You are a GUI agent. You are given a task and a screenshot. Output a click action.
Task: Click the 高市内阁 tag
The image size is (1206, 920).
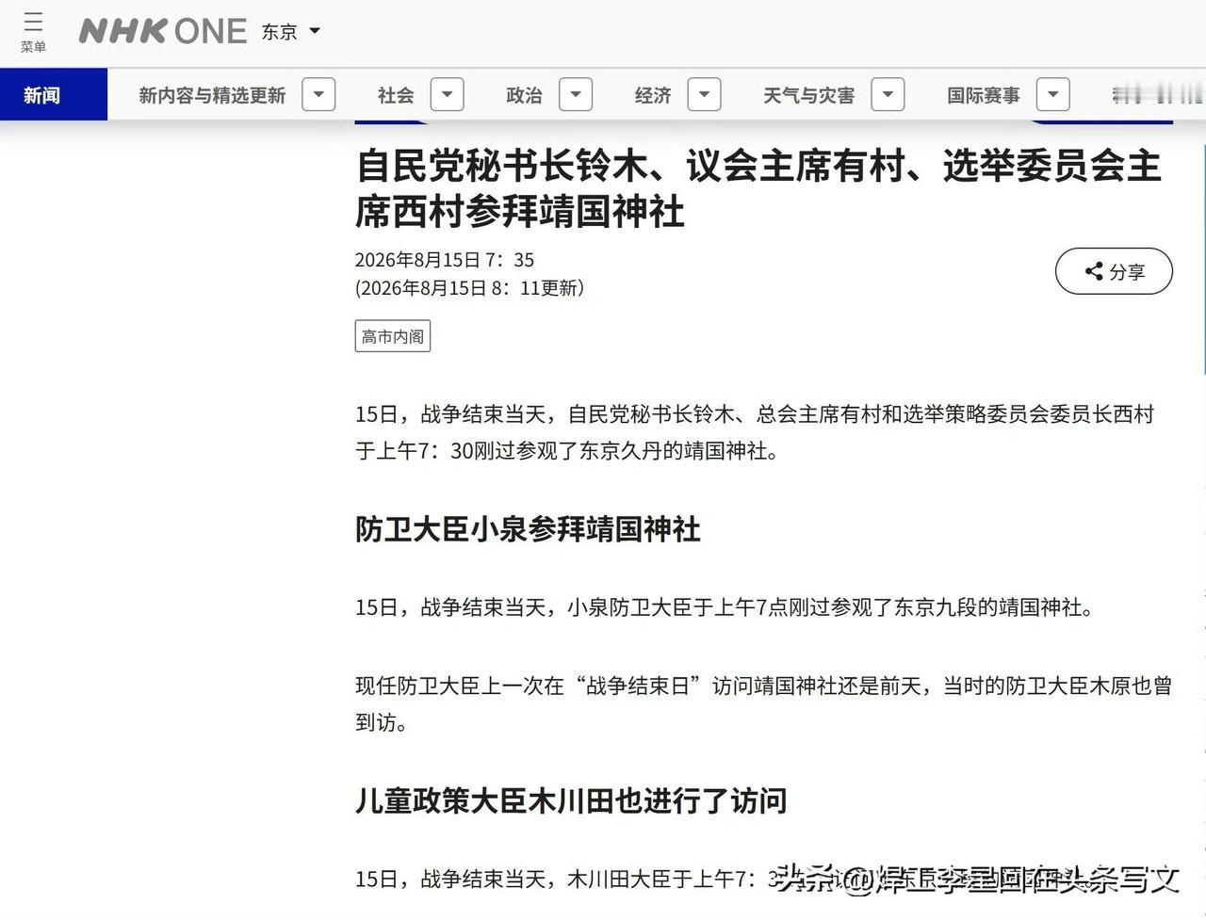click(393, 336)
